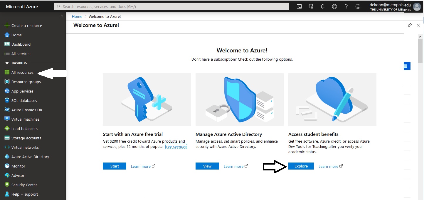This screenshot has height=200, width=424.
Task: Click the Monitor gauge icon
Action: pyautogui.click(x=7, y=166)
